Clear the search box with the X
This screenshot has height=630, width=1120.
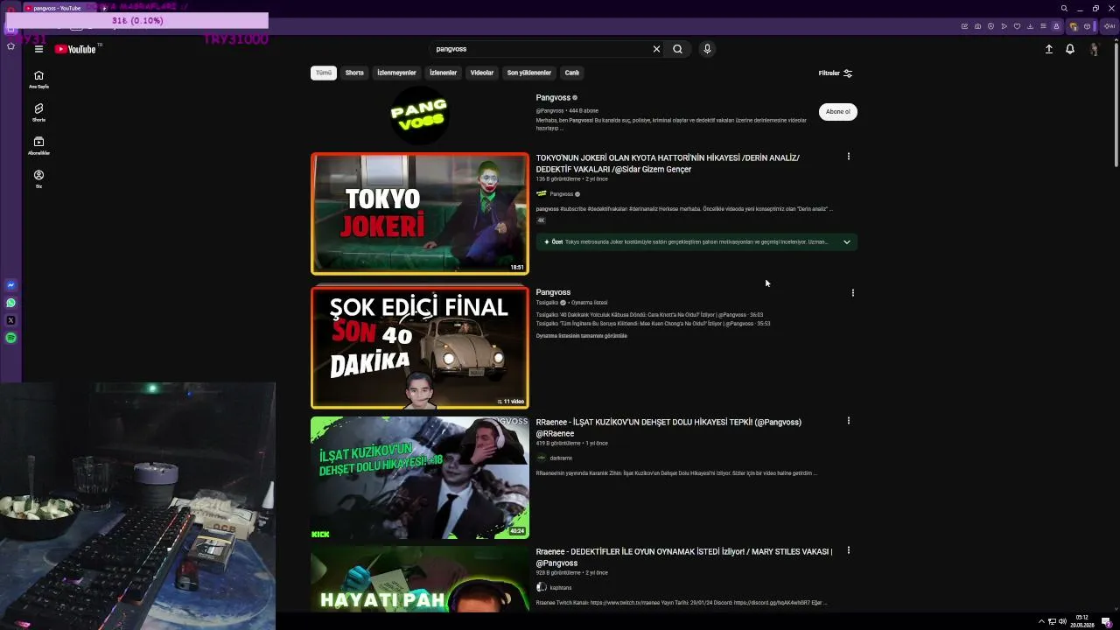tap(656, 49)
